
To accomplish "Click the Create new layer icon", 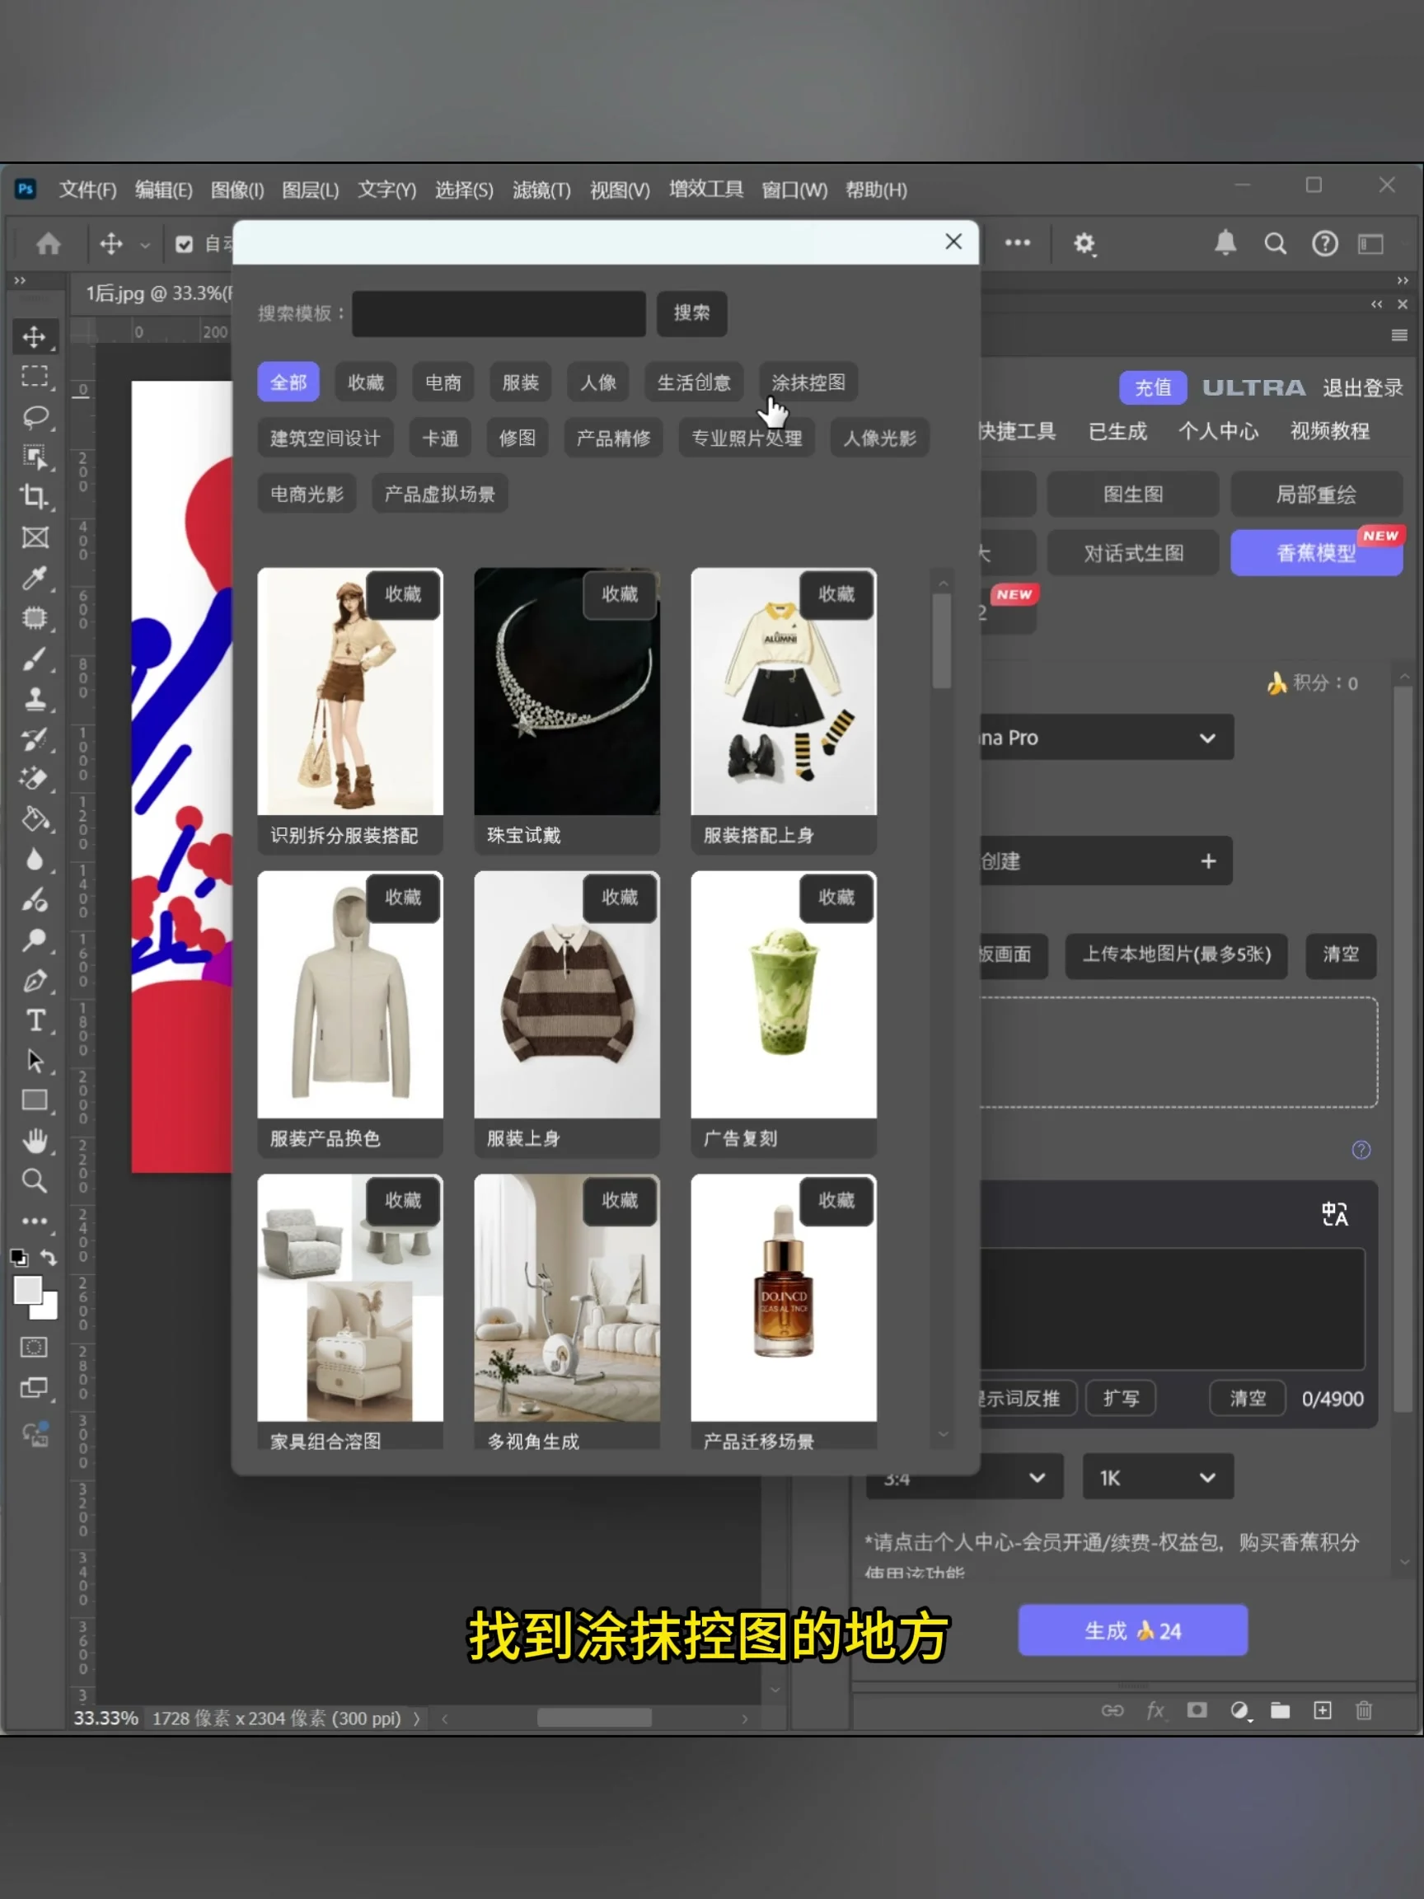I will [1323, 1711].
